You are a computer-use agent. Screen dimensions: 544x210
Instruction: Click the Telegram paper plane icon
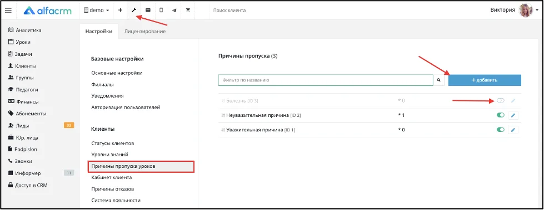(174, 11)
